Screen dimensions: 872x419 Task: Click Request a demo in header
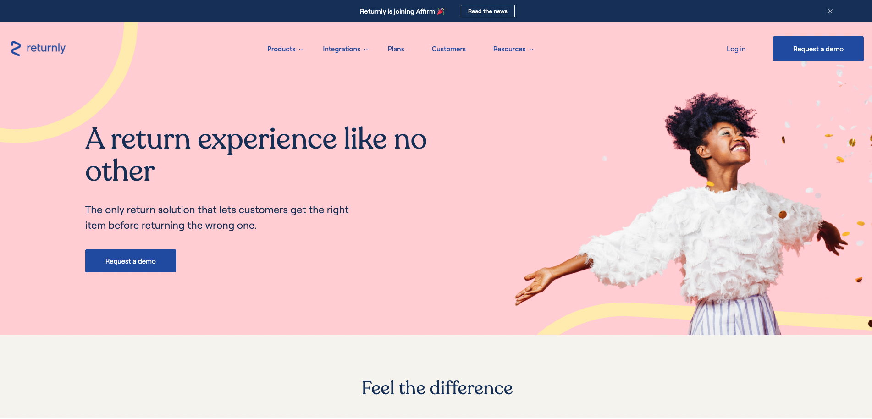pyautogui.click(x=818, y=49)
